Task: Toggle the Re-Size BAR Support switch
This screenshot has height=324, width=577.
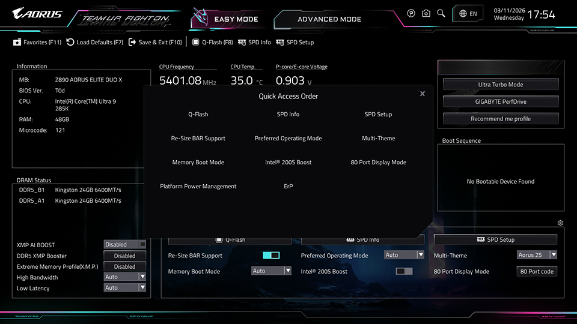Action: point(271,256)
